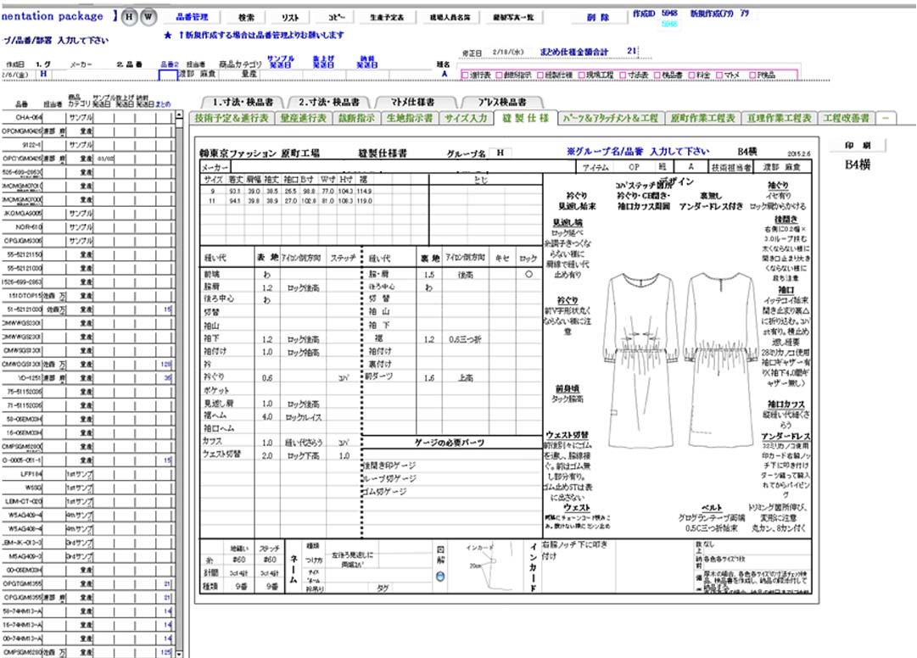917x658 pixels.
Task: Select list row 1O-1251
Action: click(91, 377)
